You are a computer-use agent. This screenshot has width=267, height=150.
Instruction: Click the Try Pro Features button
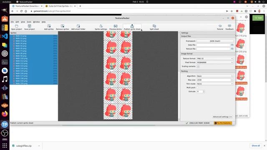[223, 123]
